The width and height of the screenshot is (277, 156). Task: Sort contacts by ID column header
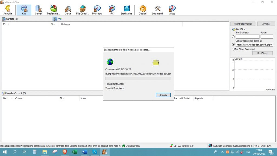coord(4,24)
